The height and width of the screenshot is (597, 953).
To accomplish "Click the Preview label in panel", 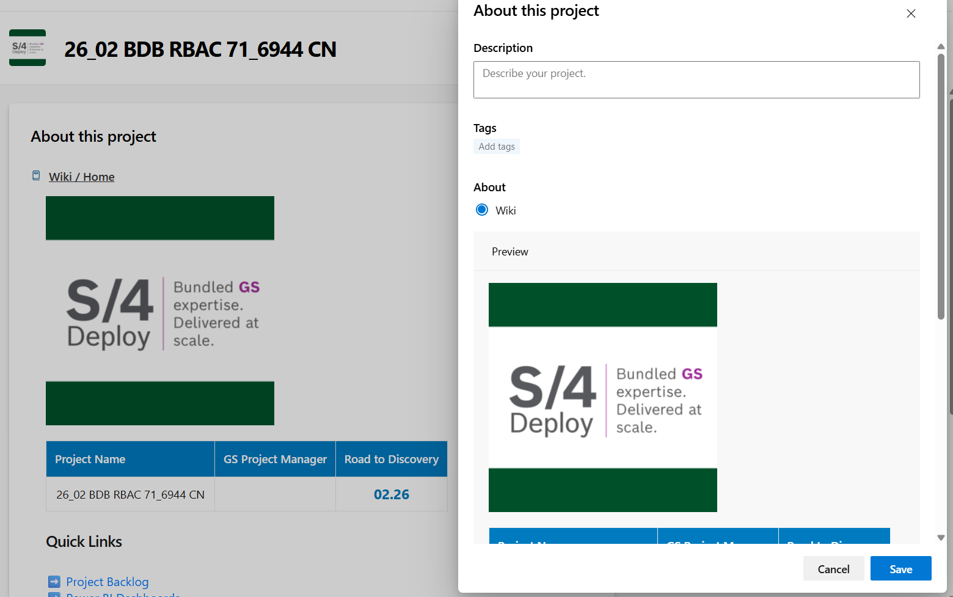I will pyautogui.click(x=510, y=252).
